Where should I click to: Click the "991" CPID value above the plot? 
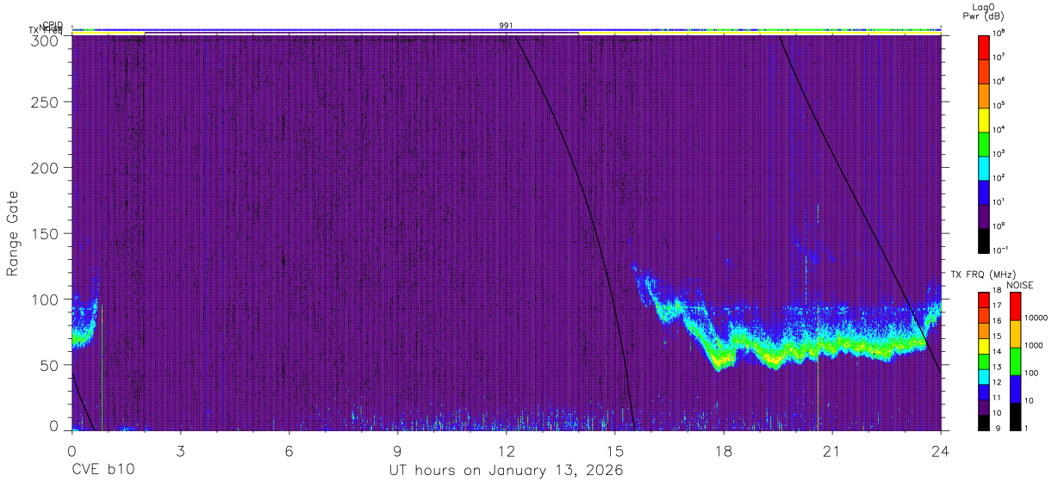pyautogui.click(x=507, y=26)
